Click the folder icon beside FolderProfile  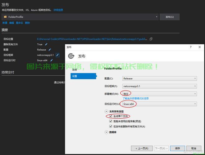[5, 17]
